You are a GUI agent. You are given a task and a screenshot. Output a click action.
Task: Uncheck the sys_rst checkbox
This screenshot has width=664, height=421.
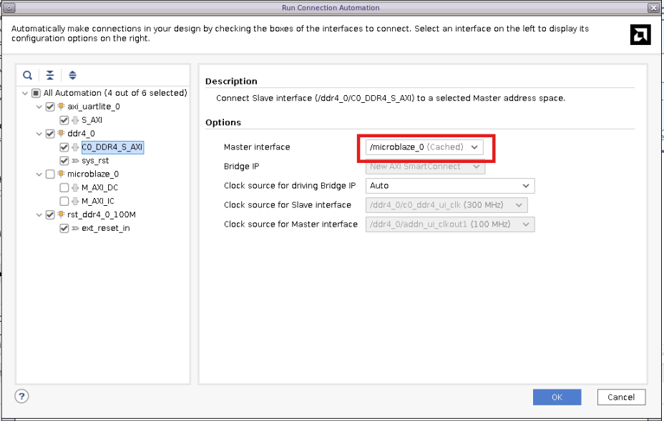pos(64,161)
